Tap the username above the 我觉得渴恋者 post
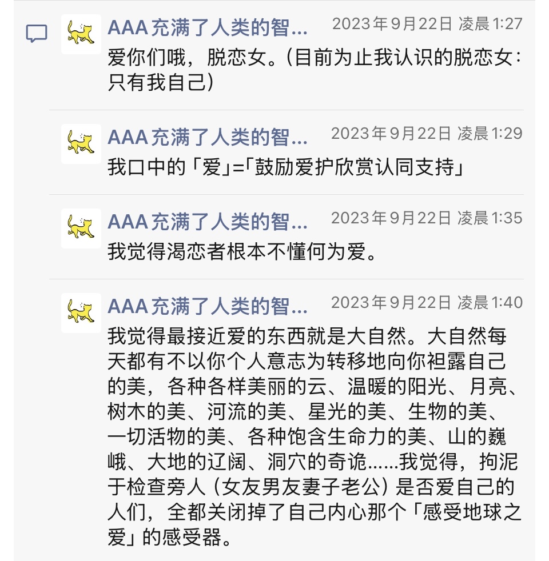 point(208,222)
